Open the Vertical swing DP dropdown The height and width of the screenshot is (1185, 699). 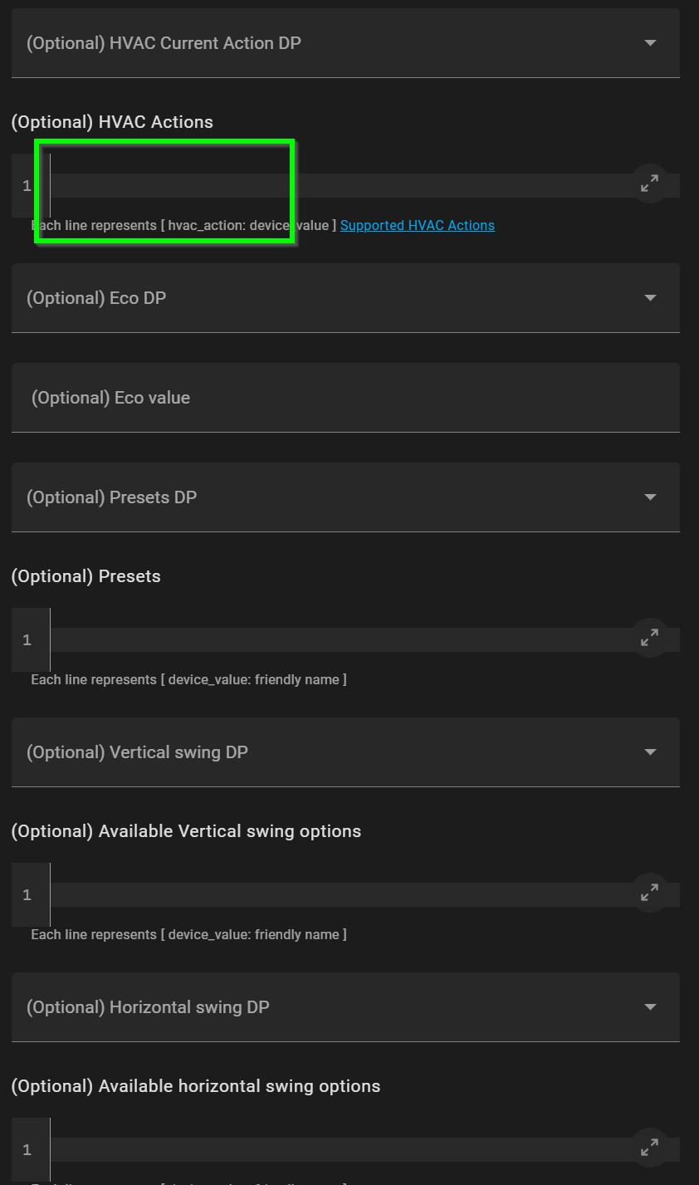[x=345, y=752]
